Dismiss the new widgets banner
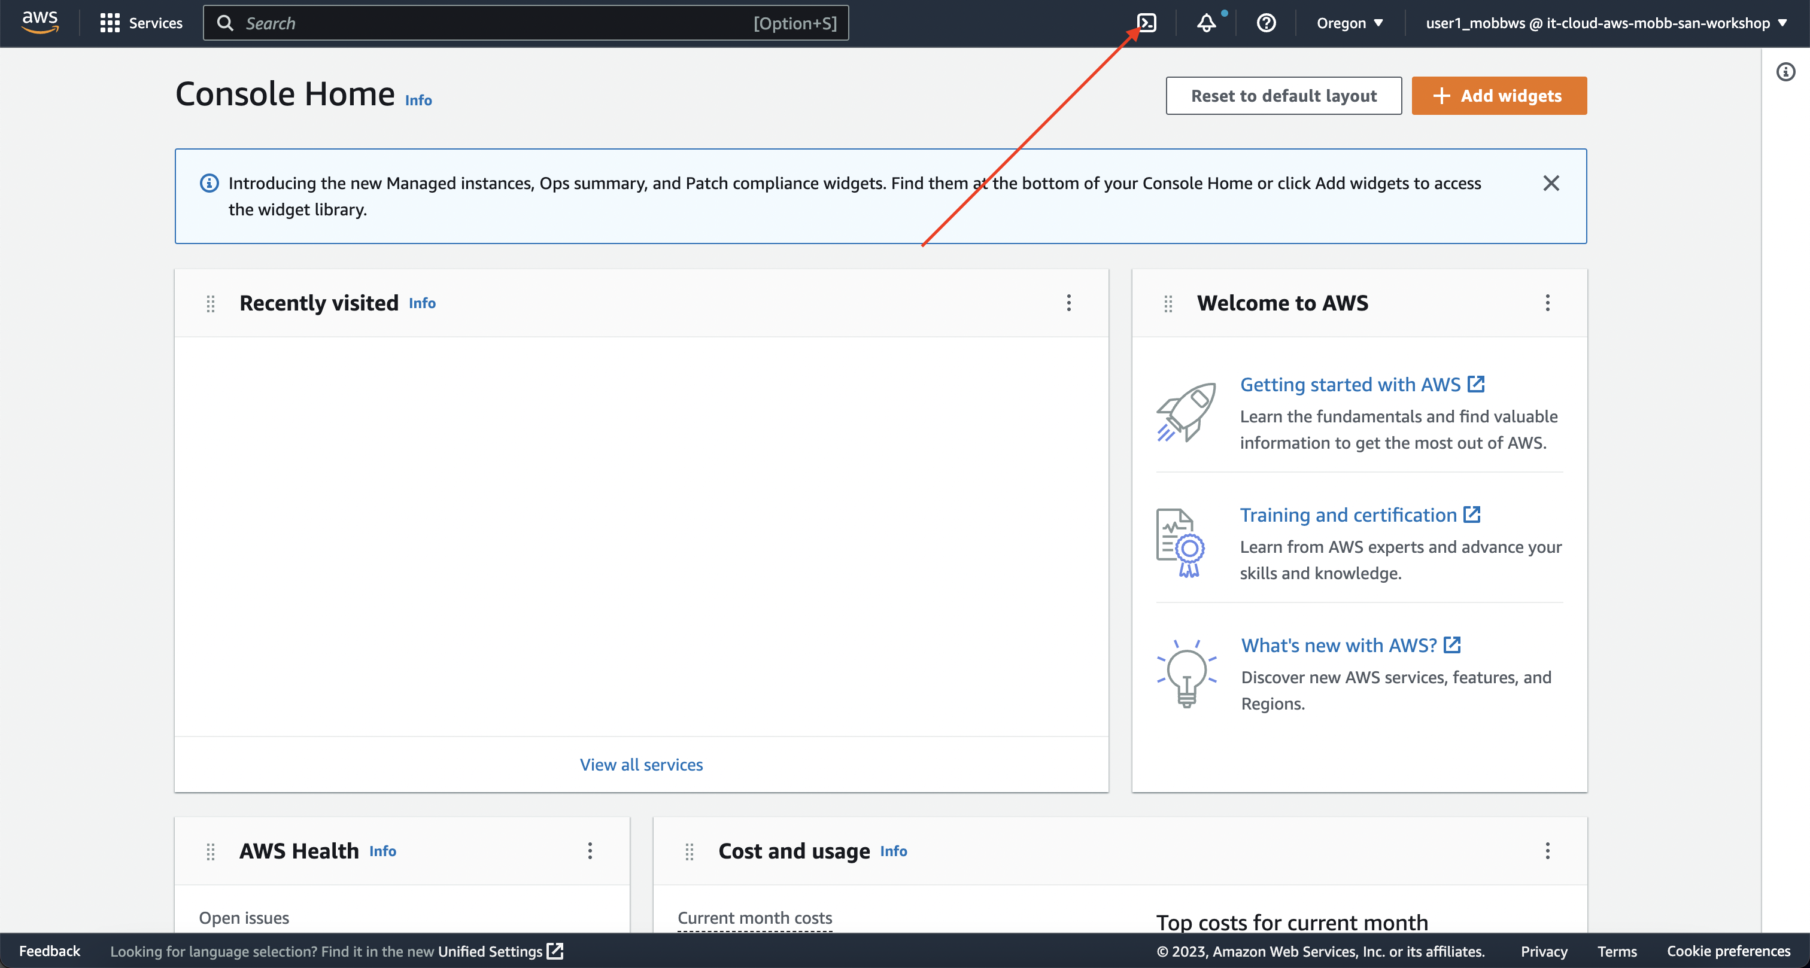Screen dimensions: 1810x968 click(x=1551, y=183)
